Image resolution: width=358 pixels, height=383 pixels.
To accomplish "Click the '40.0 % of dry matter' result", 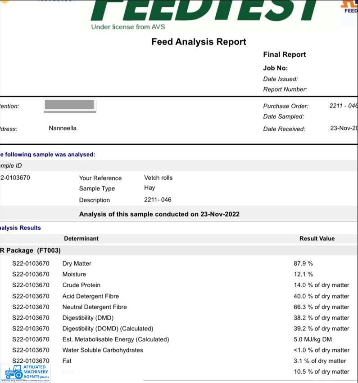I will click(x=321, y=296).
